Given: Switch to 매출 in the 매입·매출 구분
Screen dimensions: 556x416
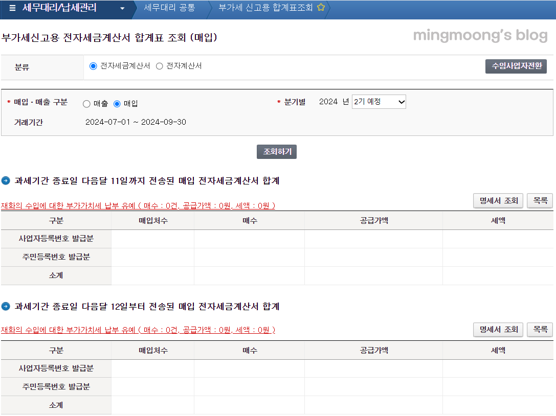Looking at the screenshot, I should click(x=85, y=104).
